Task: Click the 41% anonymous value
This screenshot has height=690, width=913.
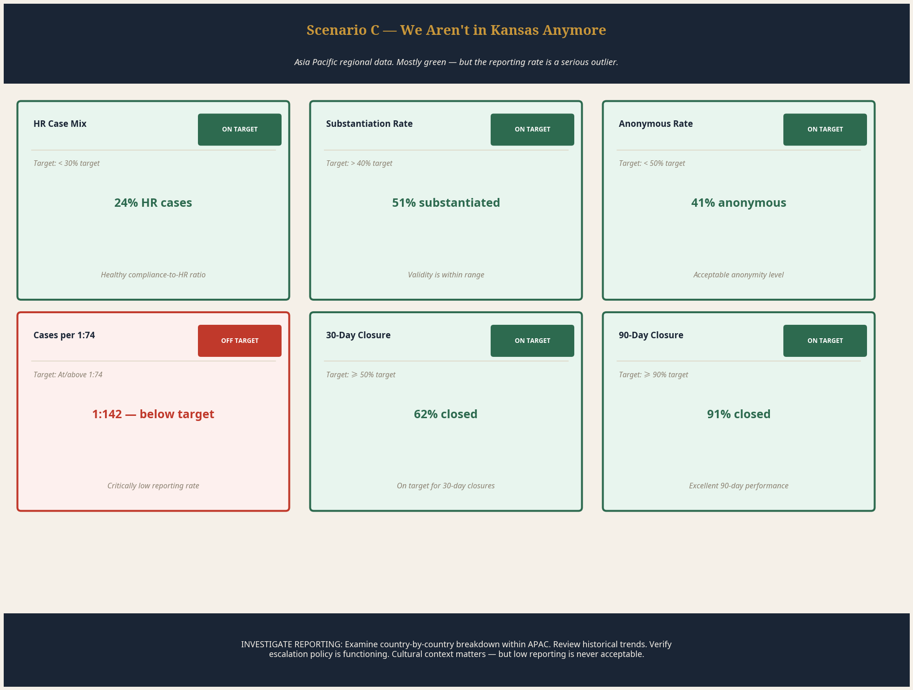Action: pos(739,203)
